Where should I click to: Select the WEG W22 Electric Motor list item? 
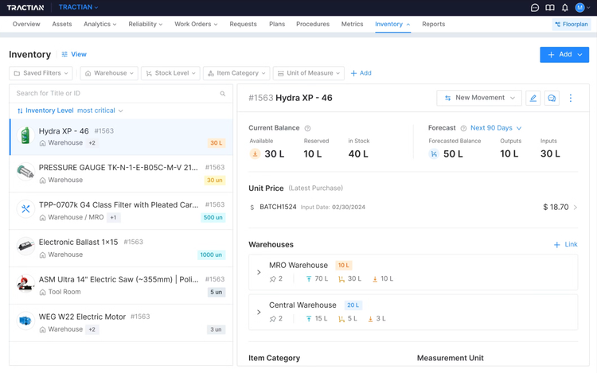[x=121, y=323]
